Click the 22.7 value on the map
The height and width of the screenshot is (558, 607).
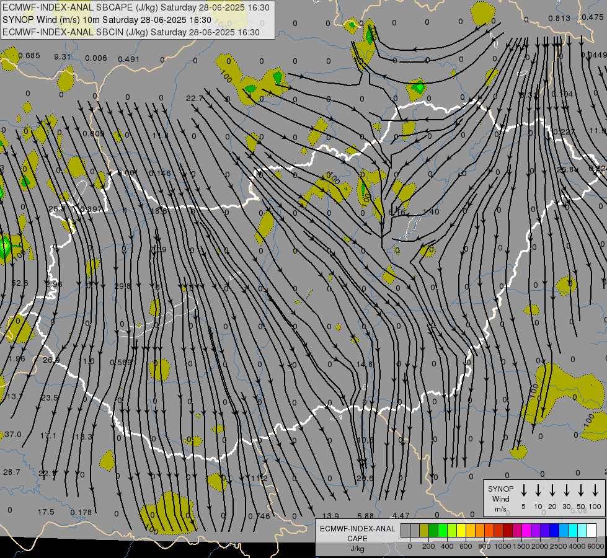pyautogui.click(x=195, y=99)
